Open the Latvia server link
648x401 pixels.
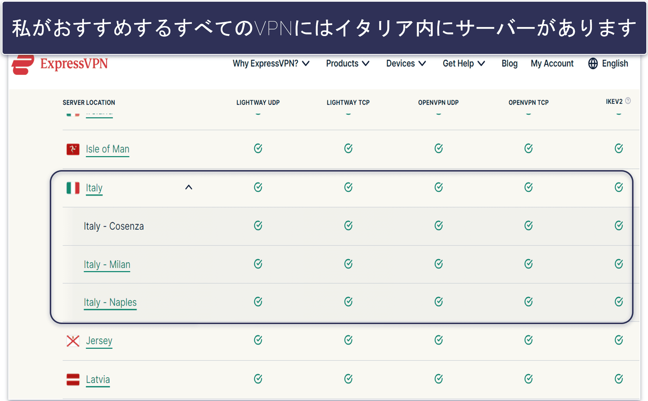click(98, 380)
